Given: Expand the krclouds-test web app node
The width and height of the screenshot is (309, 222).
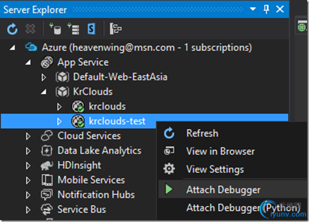Looking at the screenshot, I should tap(59, 122).
